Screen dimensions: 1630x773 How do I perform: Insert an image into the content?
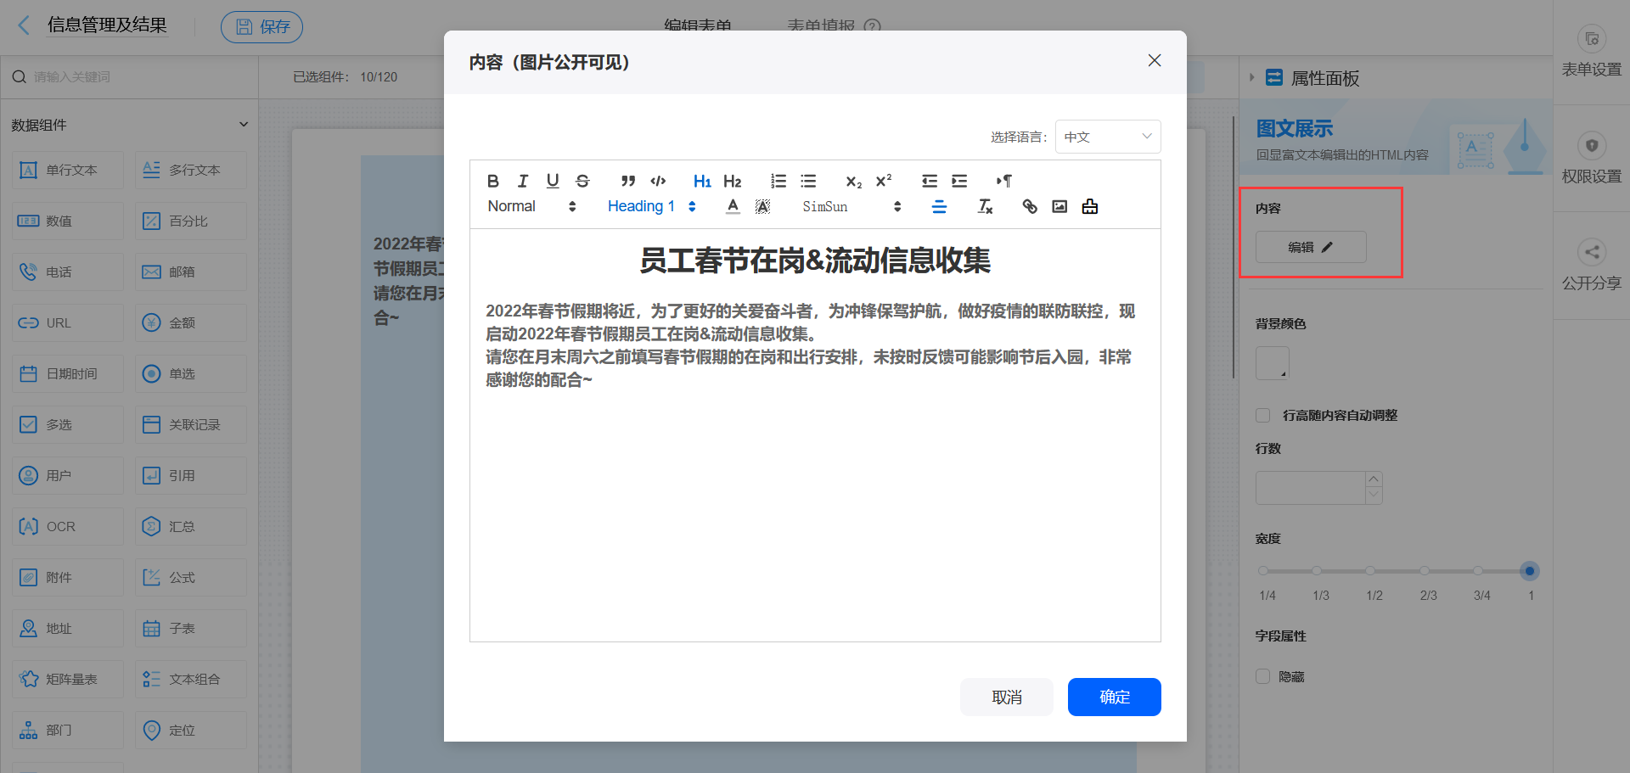(1059, 205)
